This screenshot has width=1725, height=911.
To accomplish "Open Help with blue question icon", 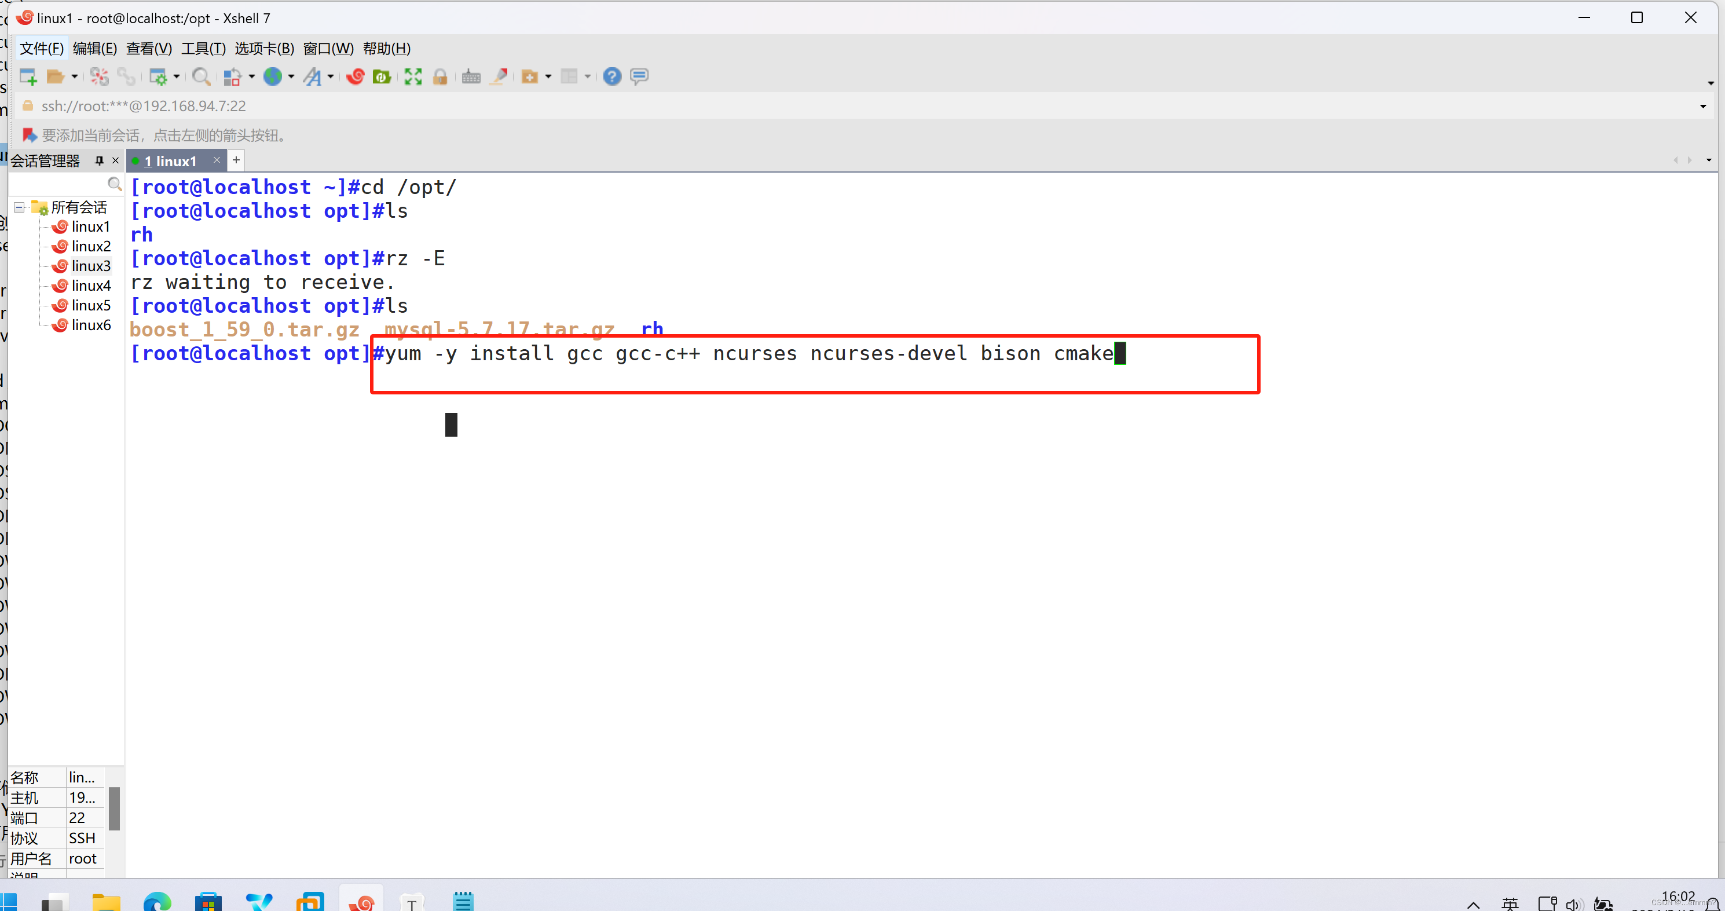I will pyautogui.click(x=612, y=76).
